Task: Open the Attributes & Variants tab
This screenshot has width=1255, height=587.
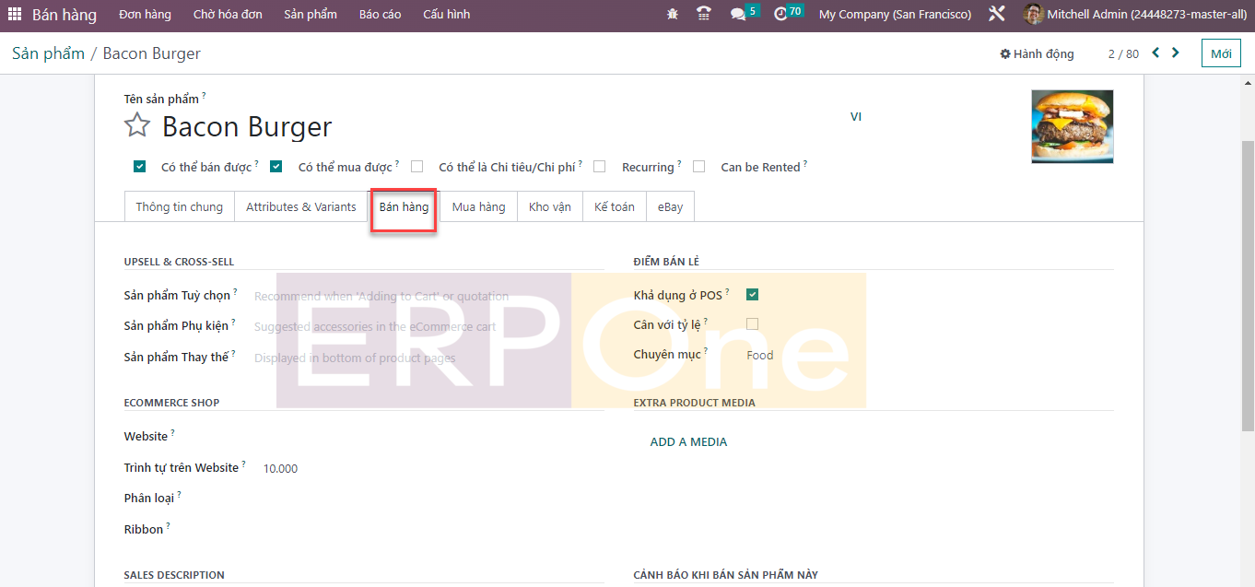Action: tap(300, 207)
